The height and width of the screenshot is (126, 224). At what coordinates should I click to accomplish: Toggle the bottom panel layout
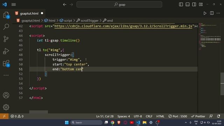(x=188, y=5)
